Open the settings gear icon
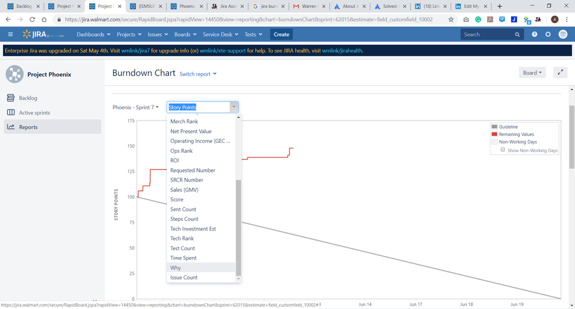This screenshot has width=575, height=309. [548, 34]
